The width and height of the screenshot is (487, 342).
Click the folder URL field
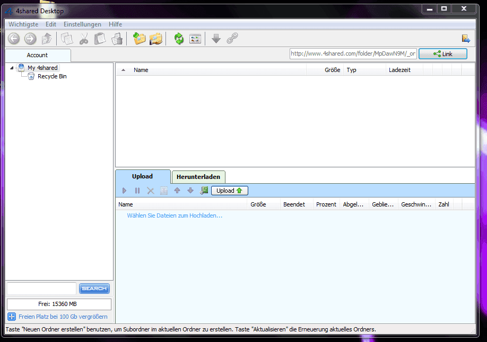353,53
